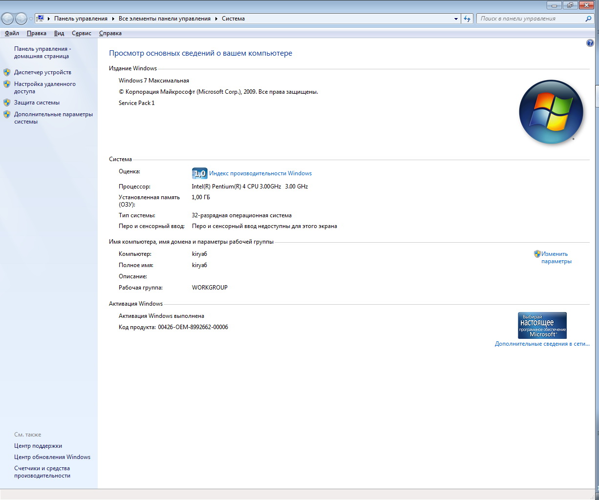Open the Файл menu
The height and width of the screenshot is (500, 599).
[12, 33]
